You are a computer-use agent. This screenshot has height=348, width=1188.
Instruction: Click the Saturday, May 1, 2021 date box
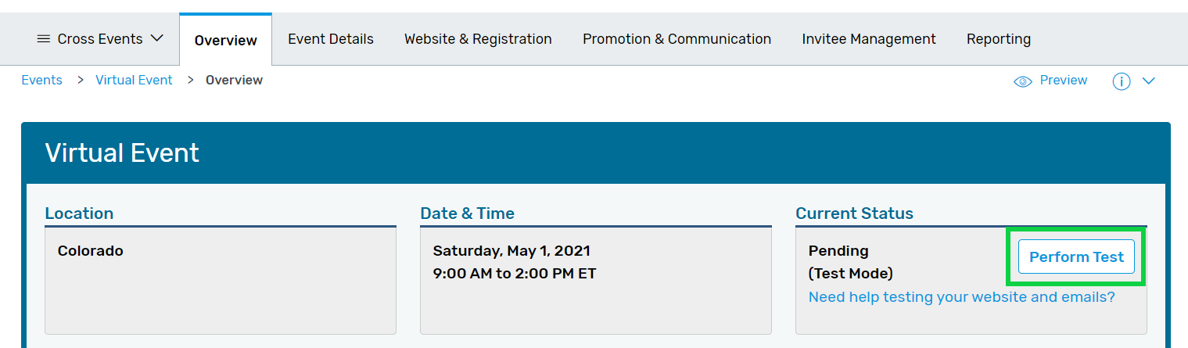point(596,281)
